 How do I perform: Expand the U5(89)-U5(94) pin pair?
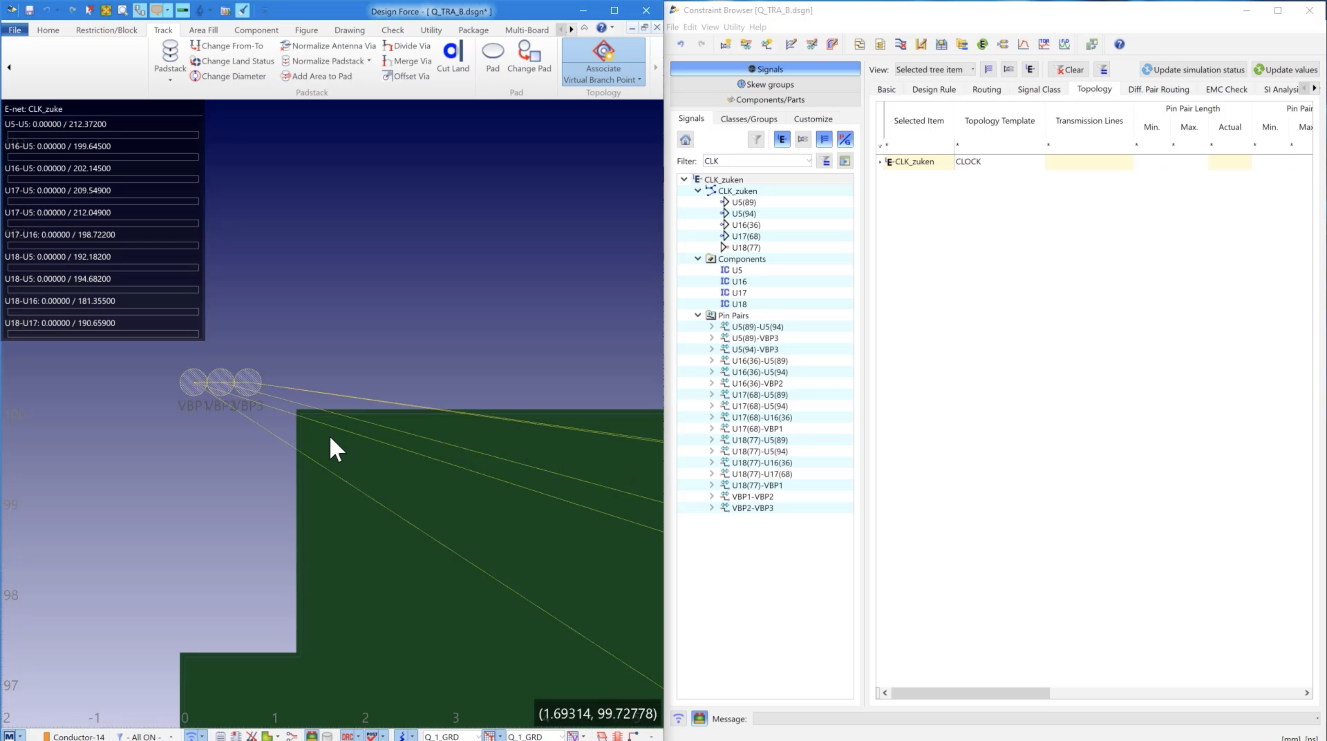pos(711,327)
